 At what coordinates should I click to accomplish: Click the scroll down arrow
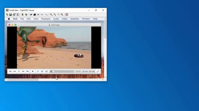tap(105, 77)
